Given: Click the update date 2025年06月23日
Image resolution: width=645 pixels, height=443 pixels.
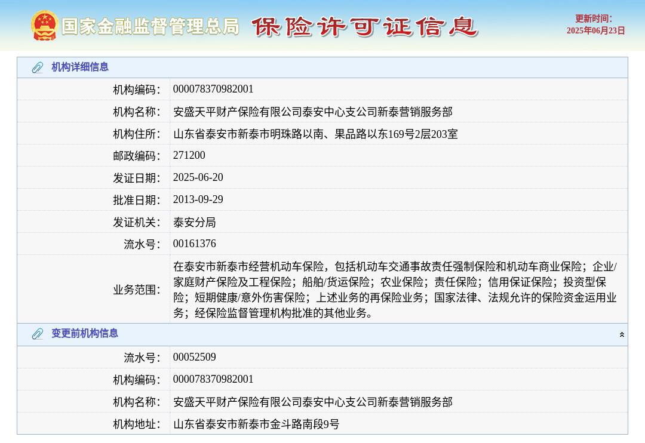Looking at the screenshot, I should (595, 31).
